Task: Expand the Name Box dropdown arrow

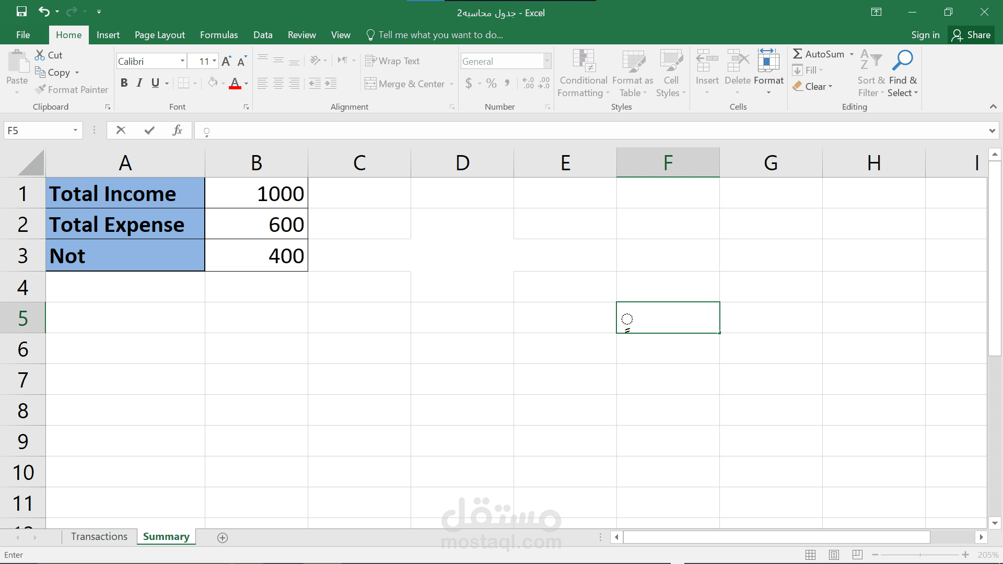Action: (x=75, y=130)
